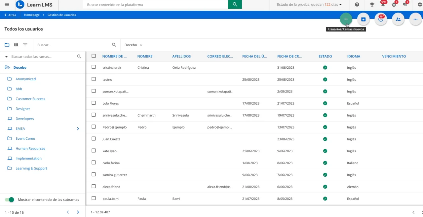Open the Human Resources branch
The height and width of the screenshot is (217, 423).
(30, 149)
